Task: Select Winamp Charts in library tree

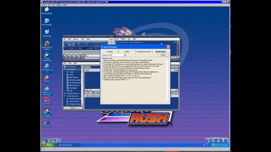Action: 75,104
